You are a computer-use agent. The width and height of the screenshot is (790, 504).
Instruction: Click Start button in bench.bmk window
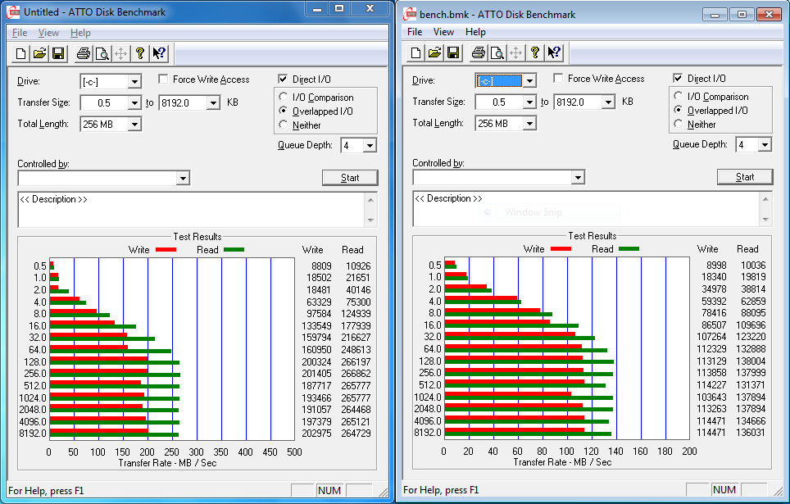tap(745, 176)
